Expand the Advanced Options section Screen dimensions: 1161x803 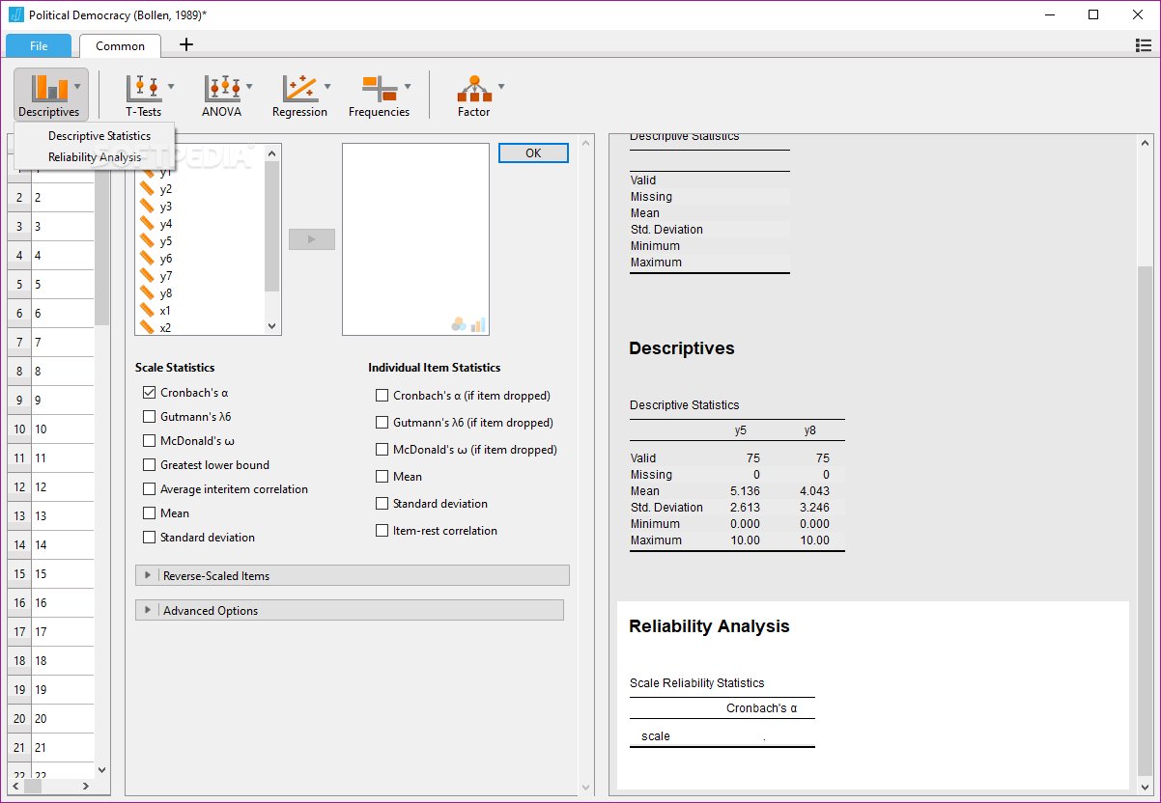coord(350,610)
